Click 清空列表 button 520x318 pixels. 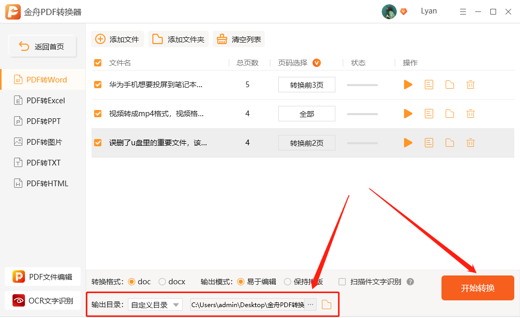(x=239, y=39)
